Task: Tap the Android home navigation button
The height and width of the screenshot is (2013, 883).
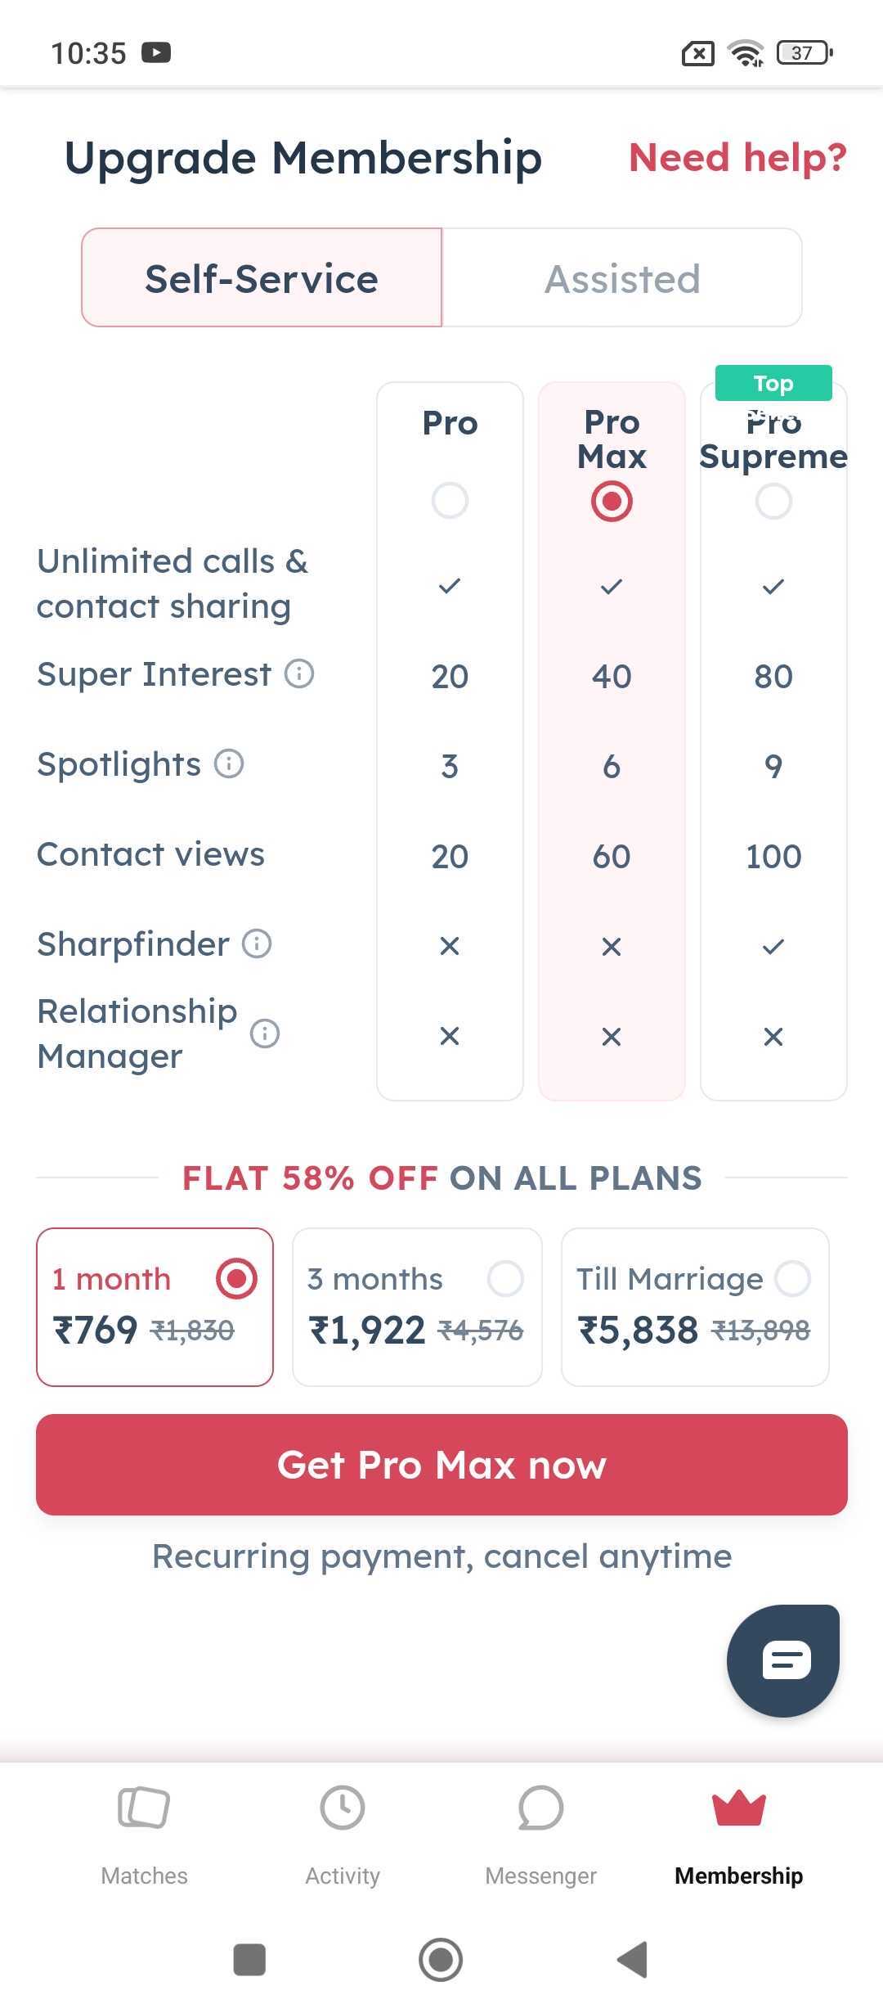Action: click(x=441, y=1960)
